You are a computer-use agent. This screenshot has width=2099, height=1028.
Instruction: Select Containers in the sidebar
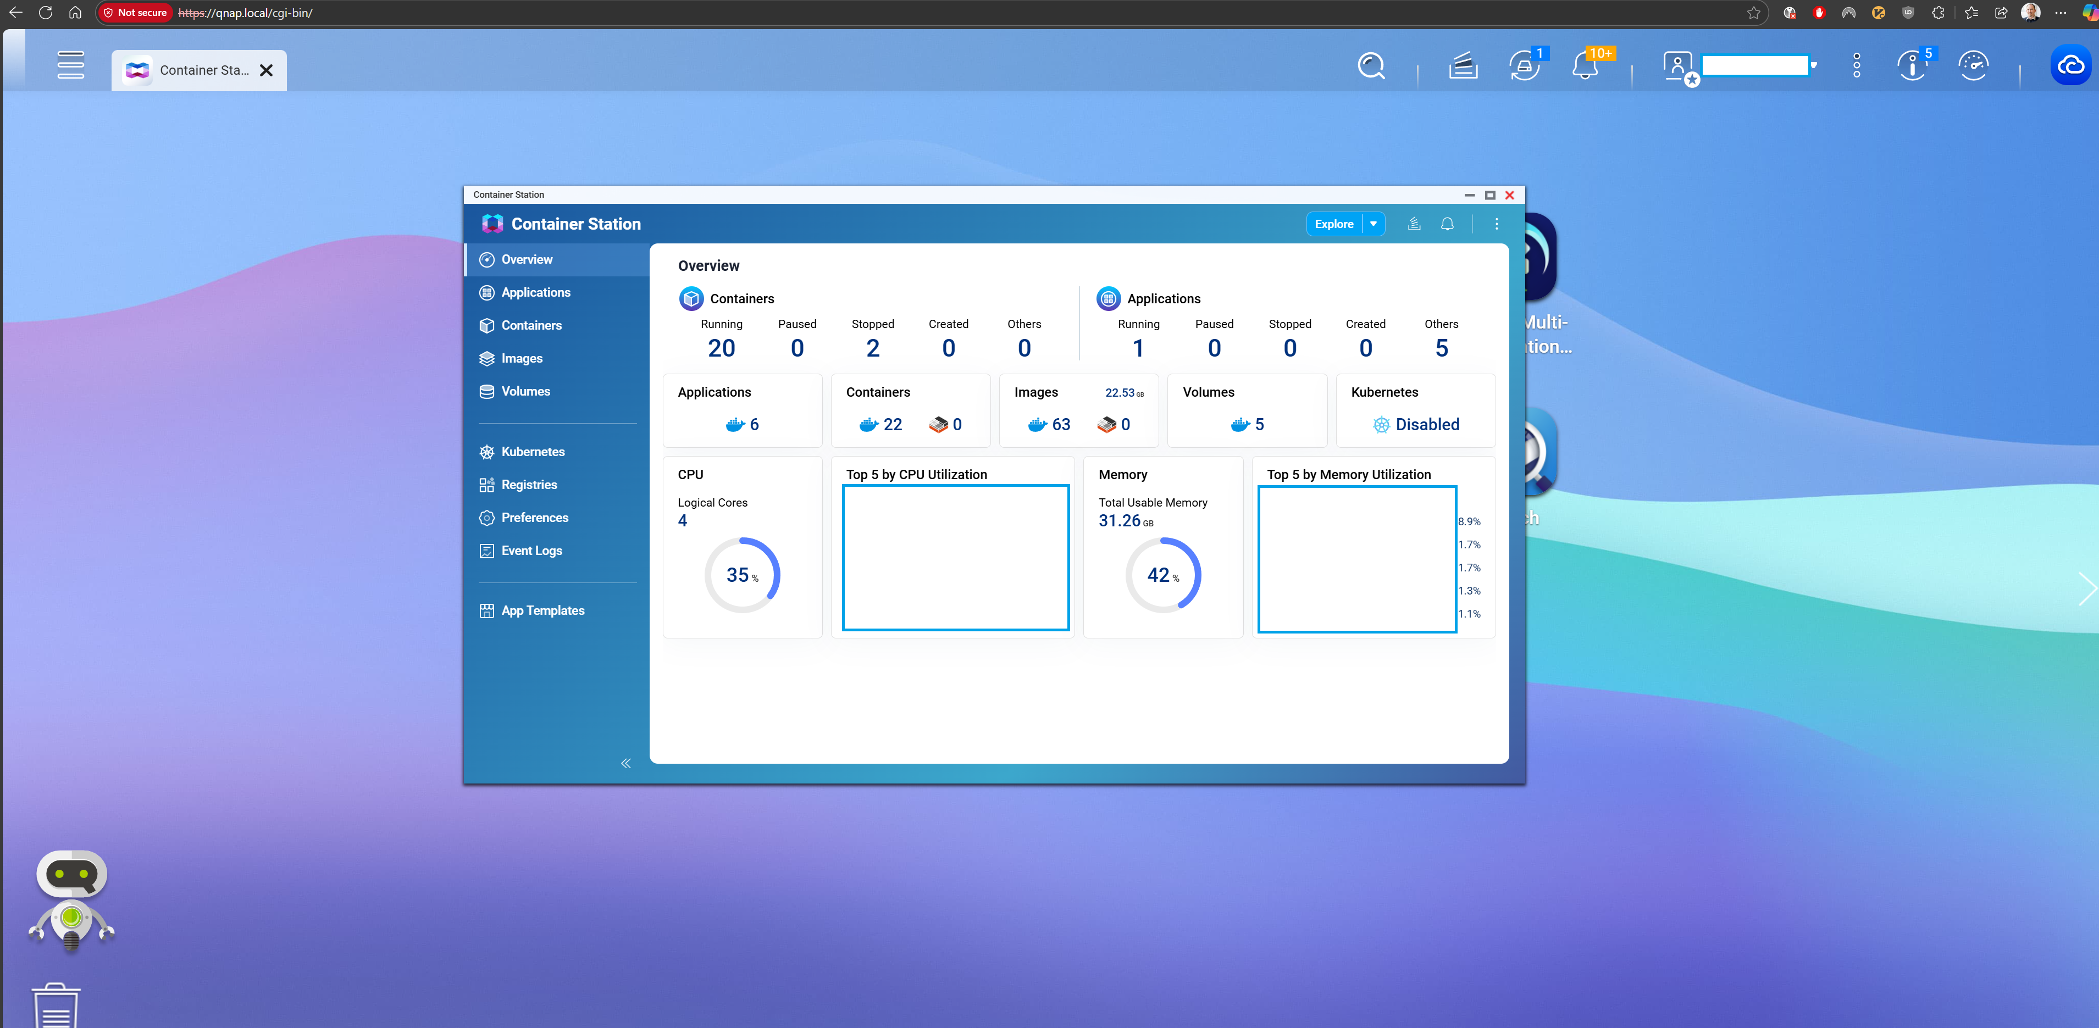point(531,325)
